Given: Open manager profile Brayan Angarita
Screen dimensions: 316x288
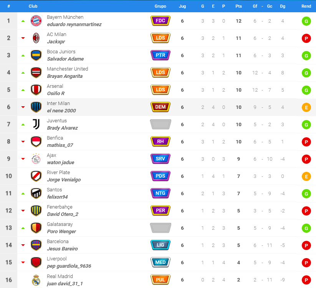Looking at the screenshot, I should pos(65,76).
